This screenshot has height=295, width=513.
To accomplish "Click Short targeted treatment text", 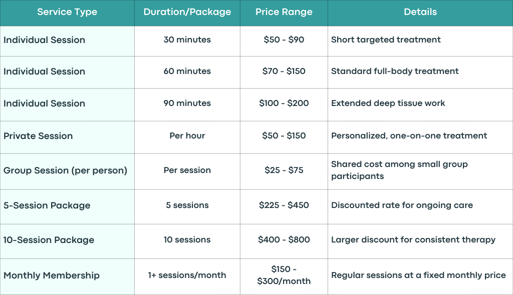I will 386,40.
